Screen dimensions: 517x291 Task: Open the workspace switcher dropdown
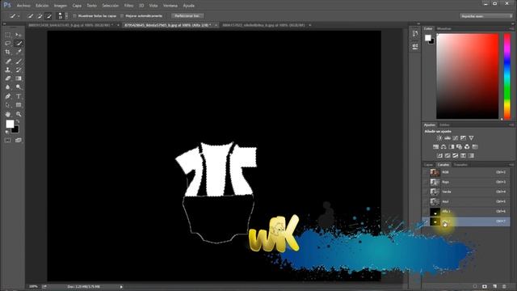pyautogui.click(x=485, y=16)
